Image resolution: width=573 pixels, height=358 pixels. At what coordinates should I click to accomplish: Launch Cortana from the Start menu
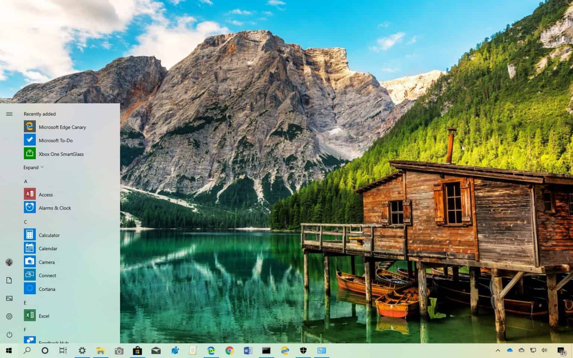pyautogui.click(x=47, y=289)
